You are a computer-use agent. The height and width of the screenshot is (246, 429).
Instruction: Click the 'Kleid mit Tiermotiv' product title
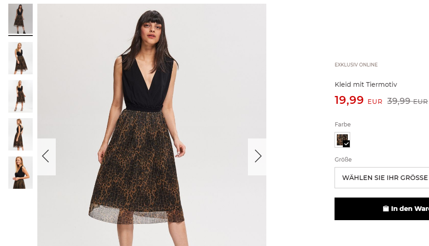(366, 84)
